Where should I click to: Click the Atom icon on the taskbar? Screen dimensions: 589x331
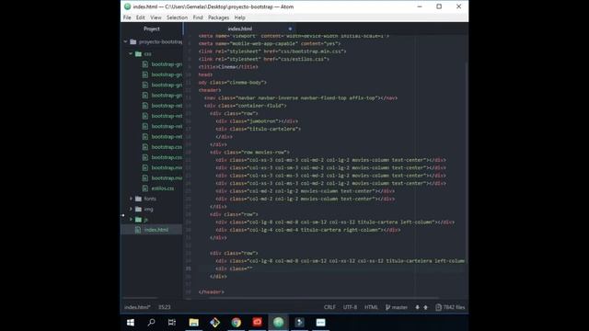[x=278, y=323]
